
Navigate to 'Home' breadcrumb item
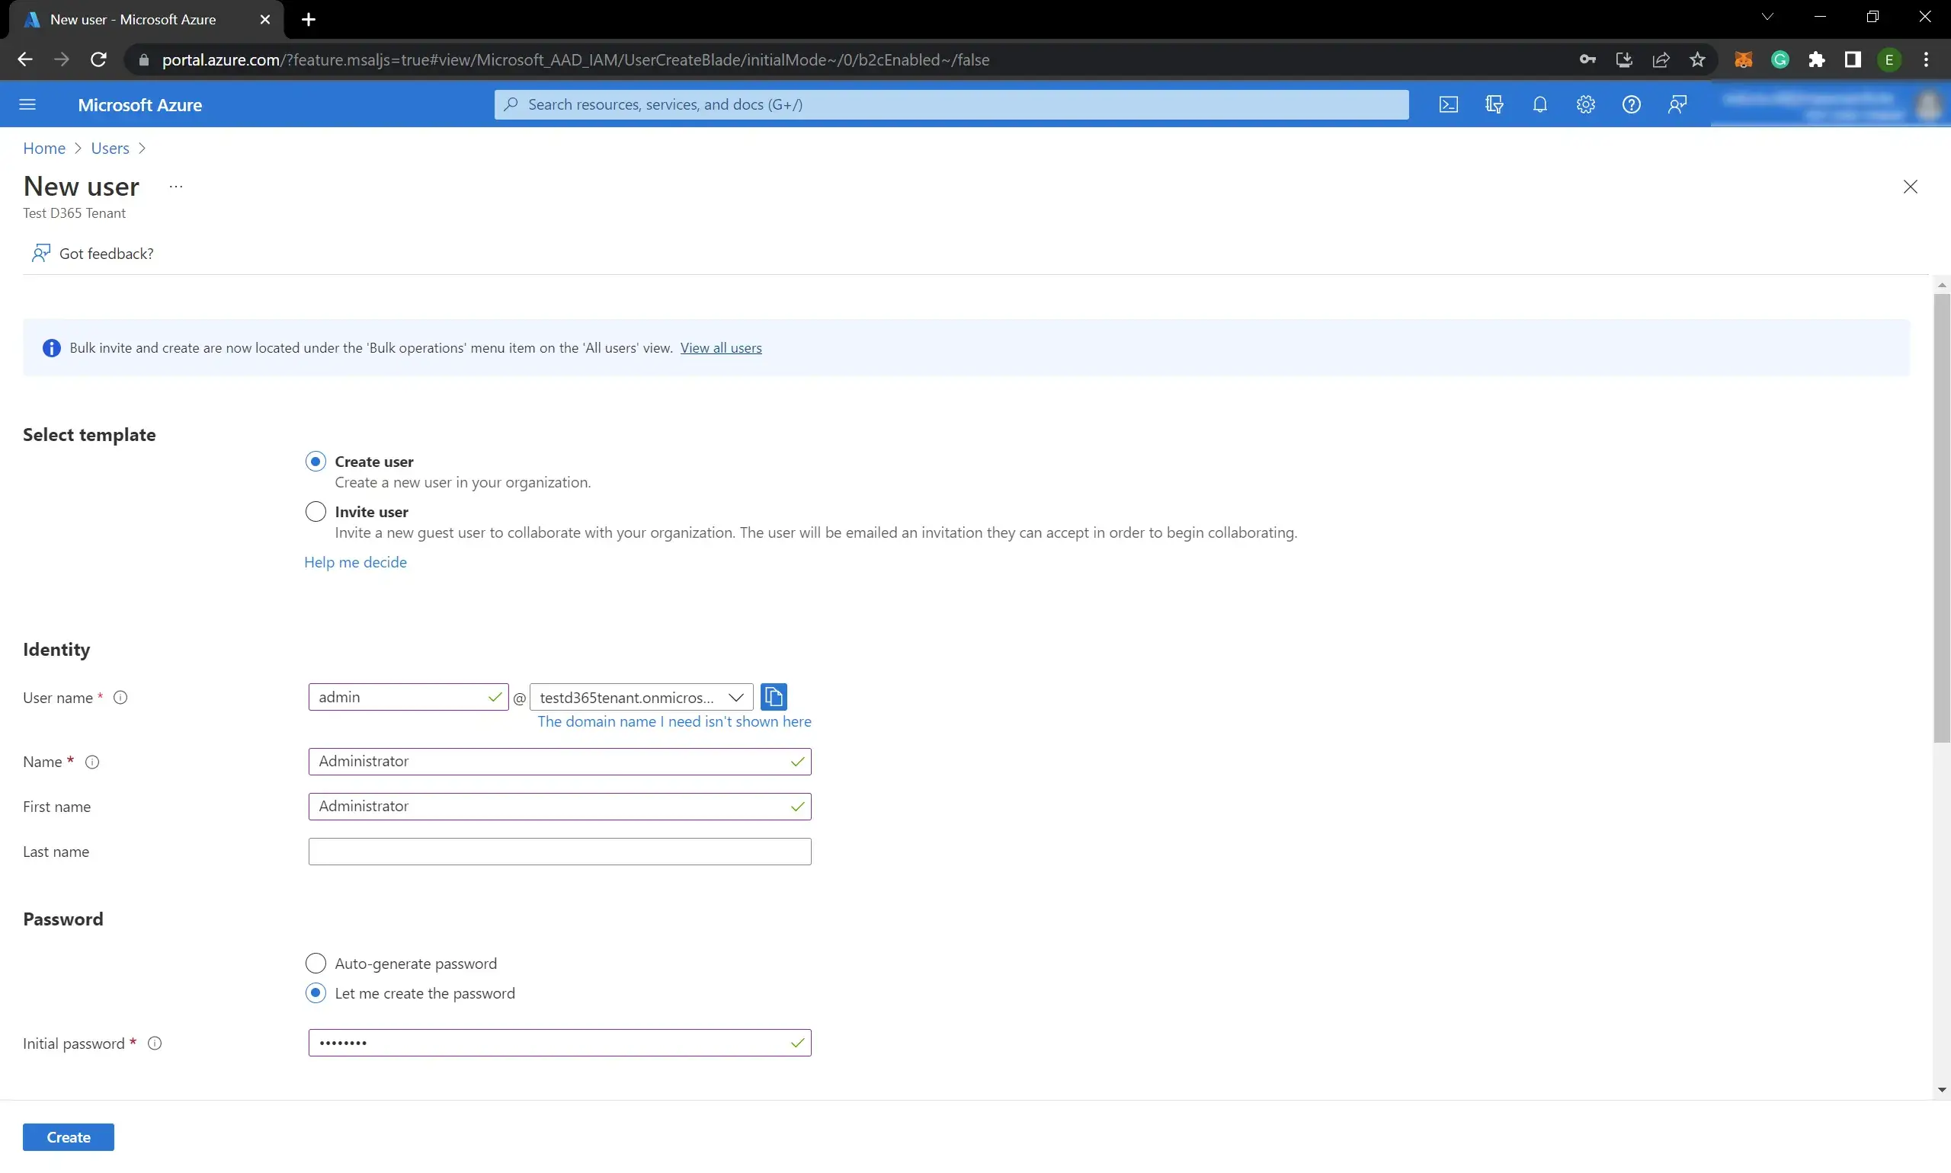coord(43,148)
